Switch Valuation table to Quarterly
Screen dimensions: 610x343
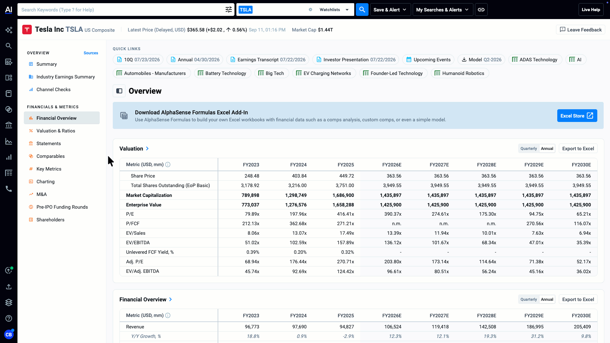click(x=529, y=149)
